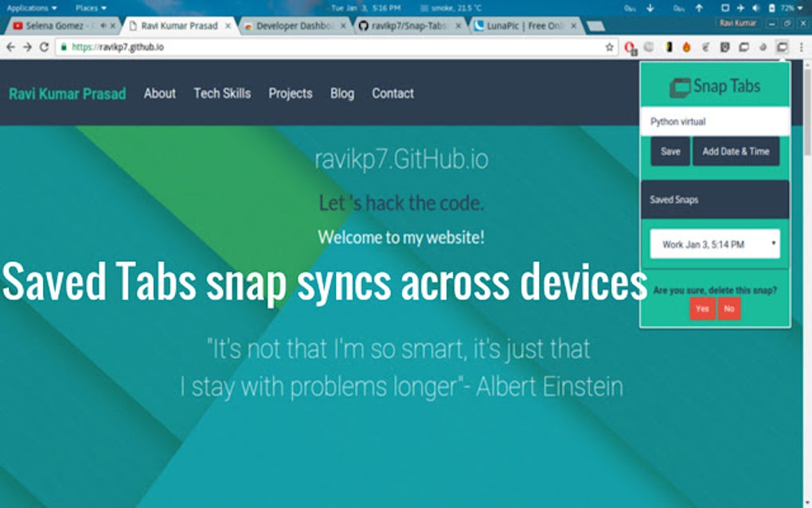
Task: Click the back navigation arrow
Action: pyautogui.click(x=10, y=46)
